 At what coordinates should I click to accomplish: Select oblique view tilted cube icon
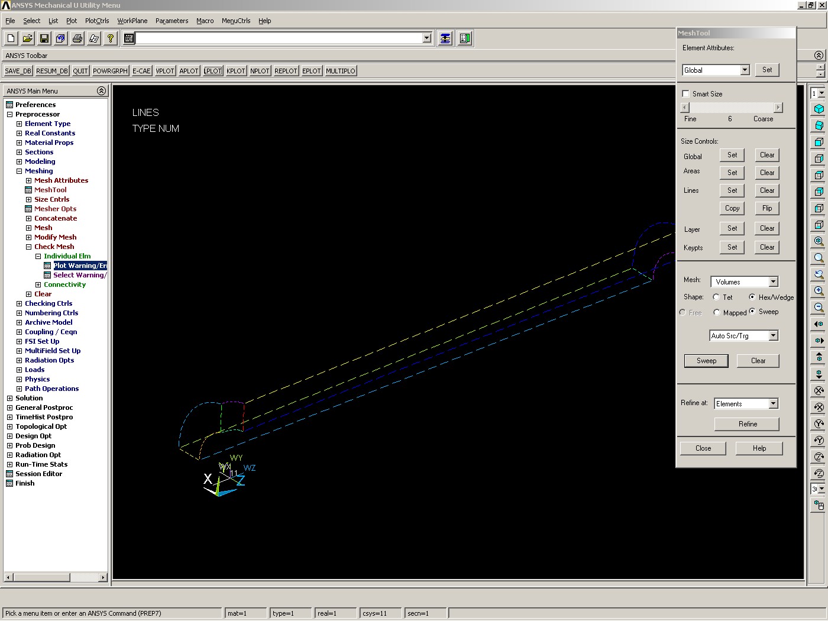coord(819,125)
